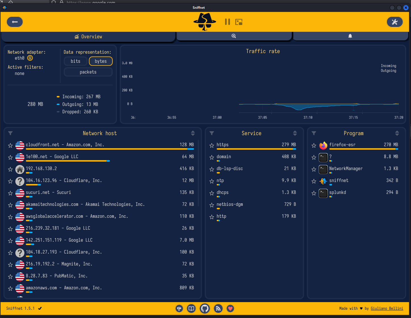Click Sniffnet 1.5.1 version checkmark

coord(40,308)
